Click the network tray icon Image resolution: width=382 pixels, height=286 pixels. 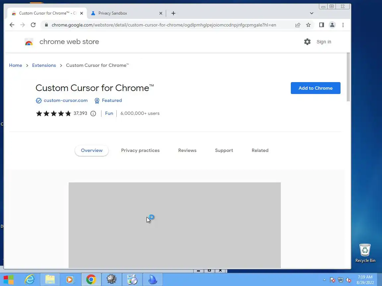click(341, 280)
